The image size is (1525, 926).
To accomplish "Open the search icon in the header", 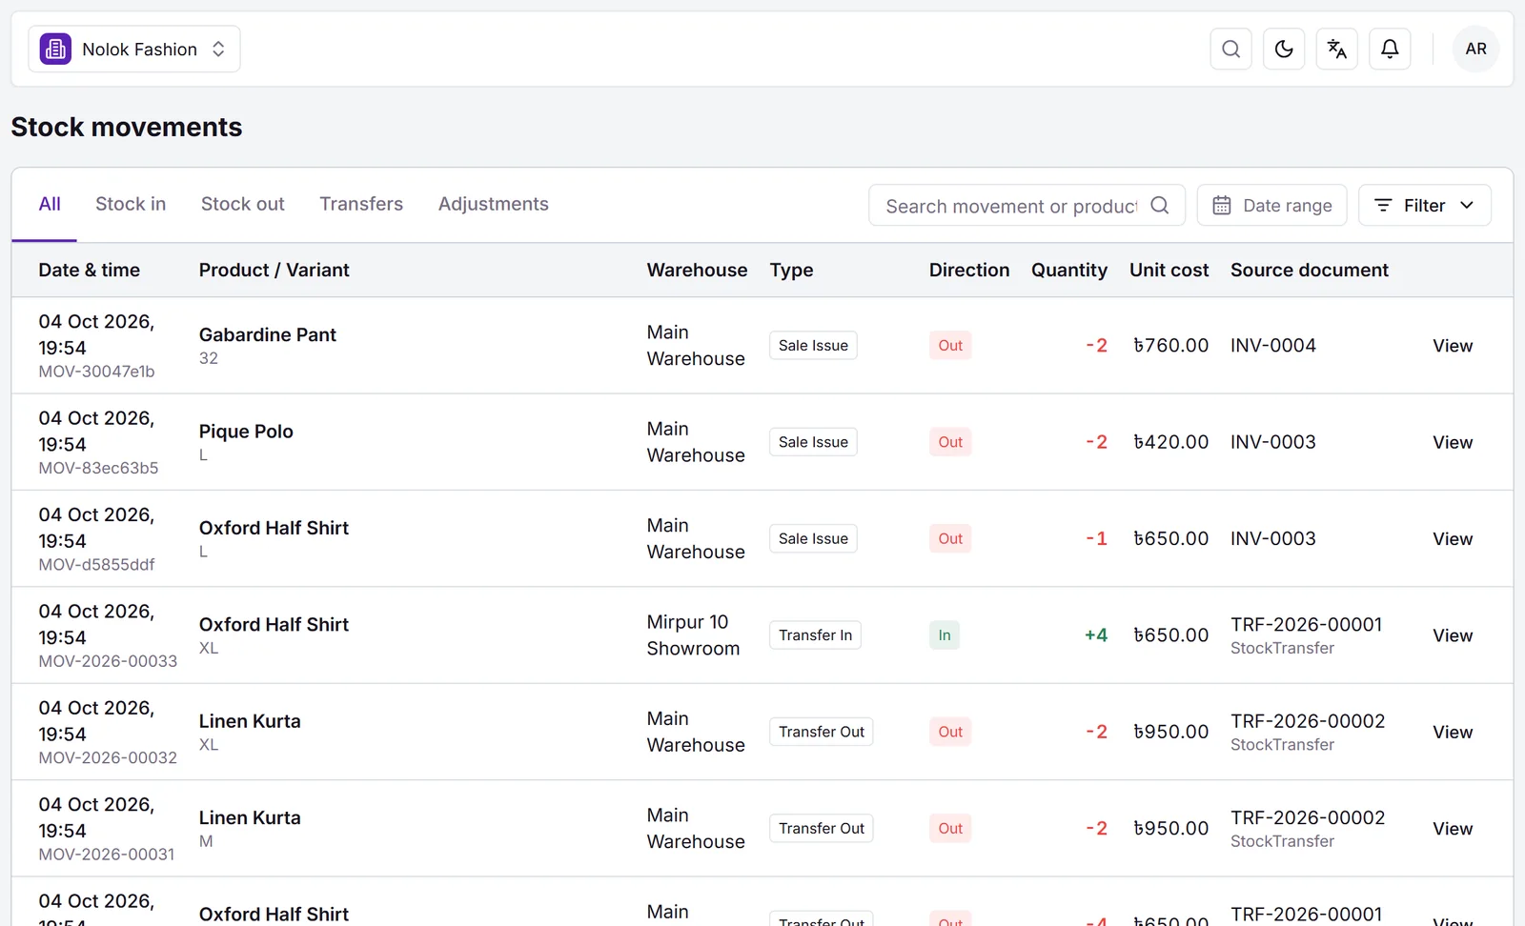I will (x=1230, y=49).
